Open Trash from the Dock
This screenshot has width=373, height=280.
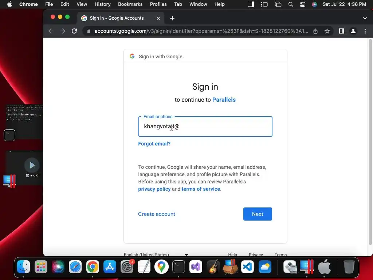pyautogui.click(x=349, y=267)
